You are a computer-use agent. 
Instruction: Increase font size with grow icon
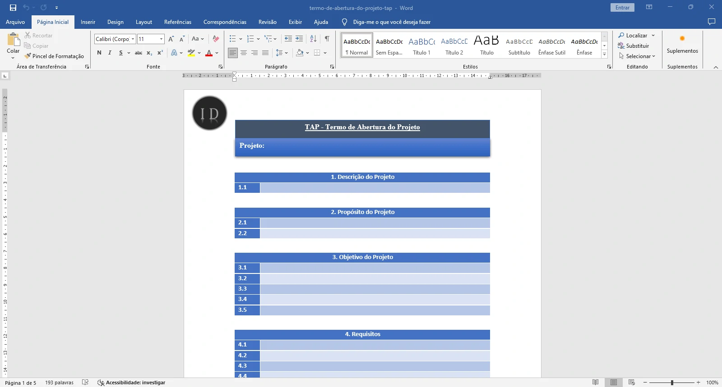point(171,39)
